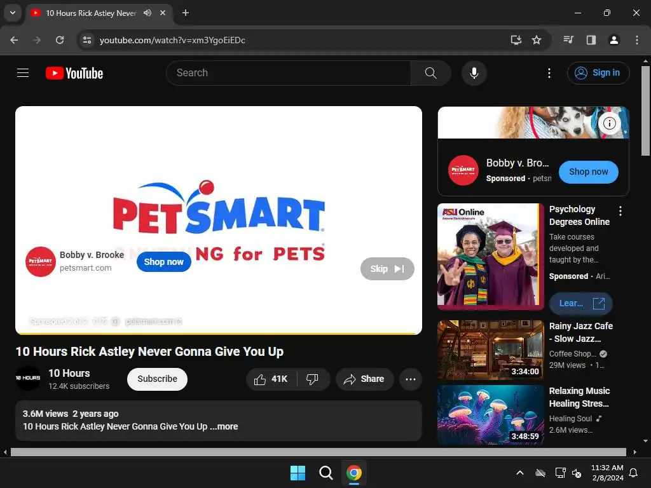
Task: Open Windows taskbar search
Action: [326, 473]
